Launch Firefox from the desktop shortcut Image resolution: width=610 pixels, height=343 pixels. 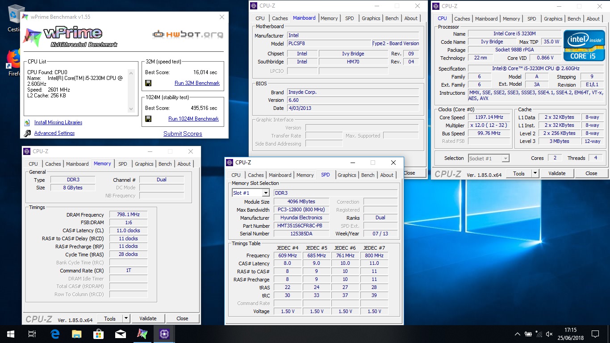point(13,59)
